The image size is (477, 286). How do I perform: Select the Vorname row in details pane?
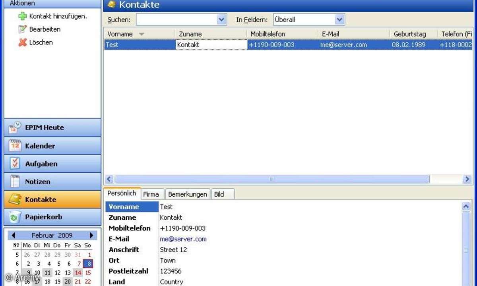click(283, 207)
